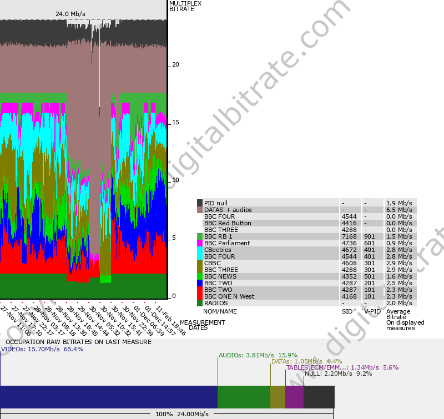Click the bright green BBC NEWS legend swatch

[x=200, y=276]
